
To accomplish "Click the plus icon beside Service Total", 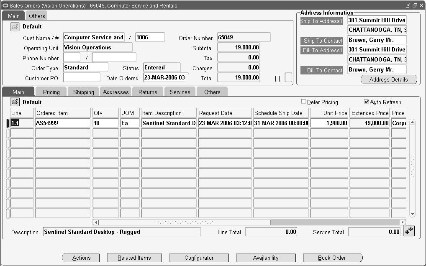I will (409, 231).
